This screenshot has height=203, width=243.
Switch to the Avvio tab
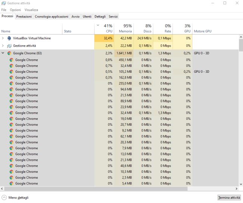76,16
